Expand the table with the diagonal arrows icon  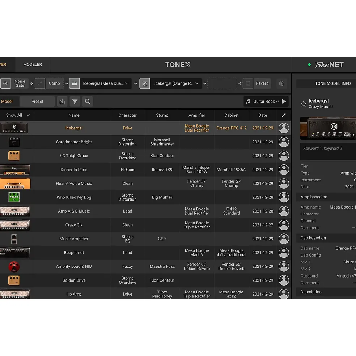284,115
